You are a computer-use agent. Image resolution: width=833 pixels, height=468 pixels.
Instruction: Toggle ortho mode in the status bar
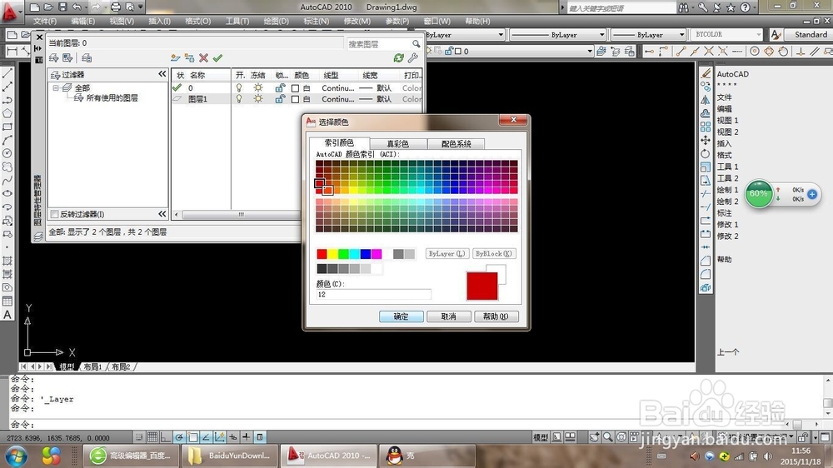[x=166, y=437]
